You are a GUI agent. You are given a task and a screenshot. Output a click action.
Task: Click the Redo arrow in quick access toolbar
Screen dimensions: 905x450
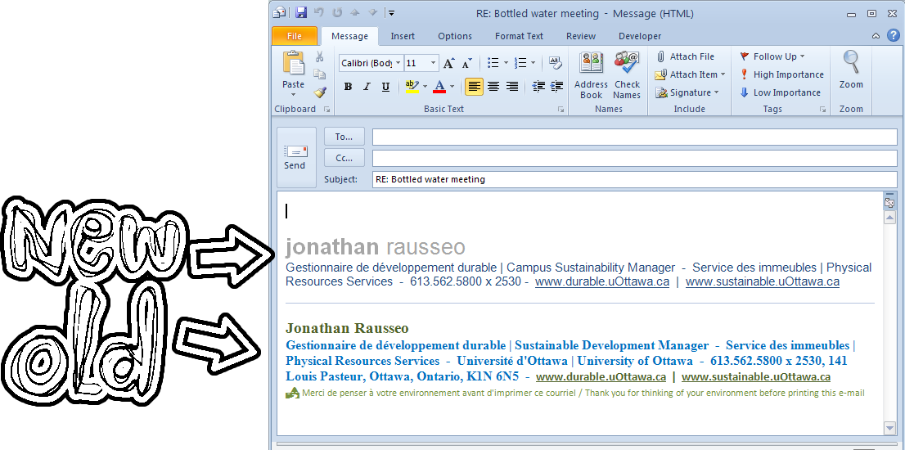click(x=338, y=13)
